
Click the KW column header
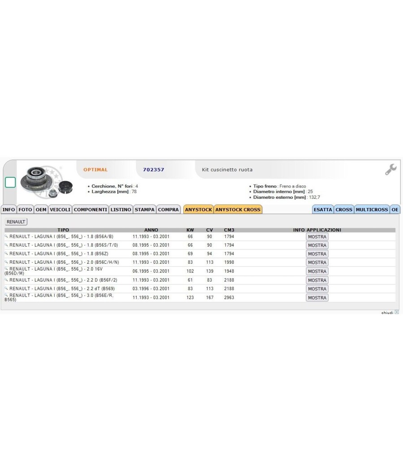[190, 230]
